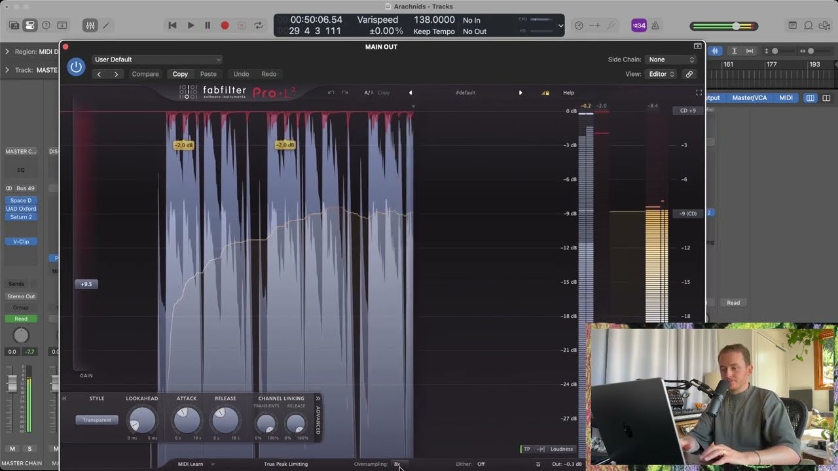The height and width of the screenshot is (471, 838).
Task: Click the Compare button in the plugin header
Action: [145, 74]
